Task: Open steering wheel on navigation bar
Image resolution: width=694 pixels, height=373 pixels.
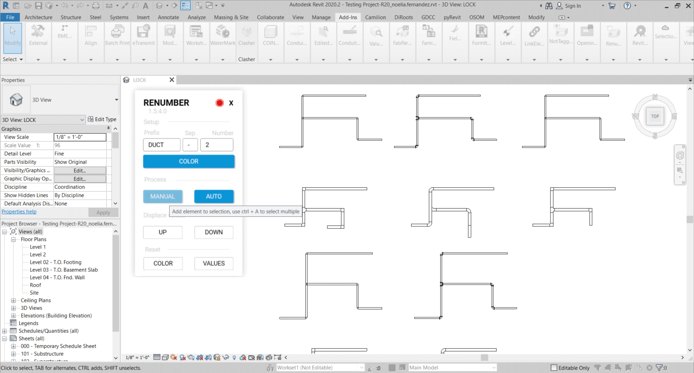Action: click(680, 156)
